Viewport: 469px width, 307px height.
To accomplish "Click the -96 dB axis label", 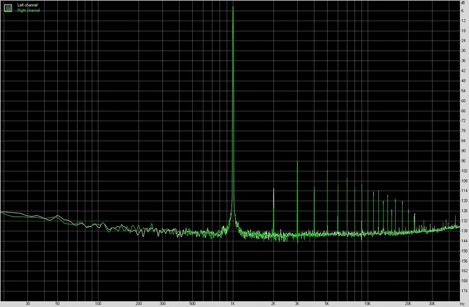I will 464,161.
